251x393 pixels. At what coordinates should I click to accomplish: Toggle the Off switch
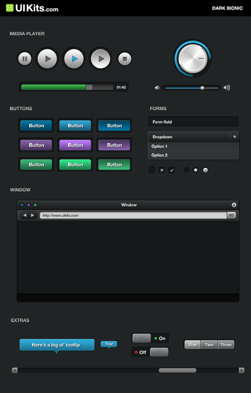click(150, 352)
